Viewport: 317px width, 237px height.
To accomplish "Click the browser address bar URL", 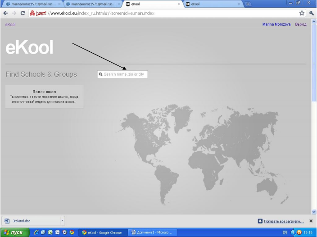I will tap(95, 14).
